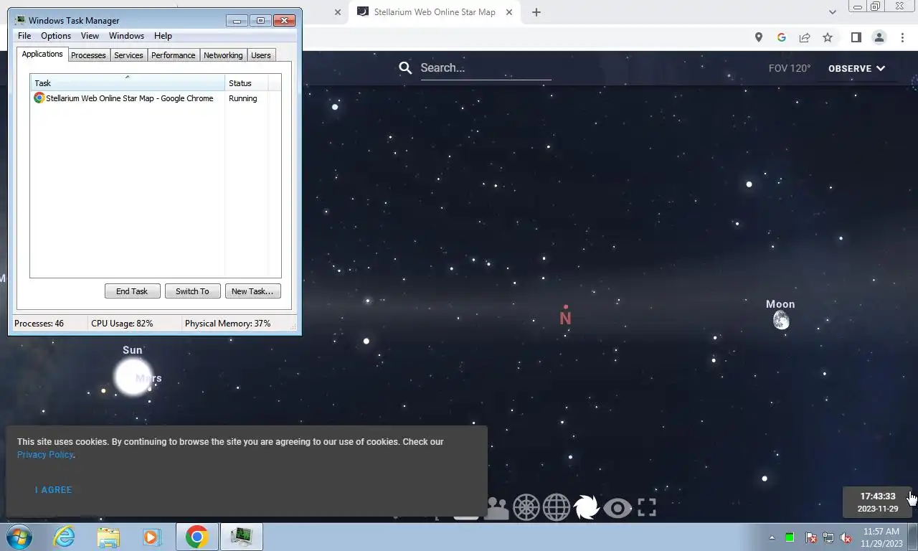This screenshot has height=551, width=918.
Task: Toggle the azimuthal grid icon
Action: (526, 507)
